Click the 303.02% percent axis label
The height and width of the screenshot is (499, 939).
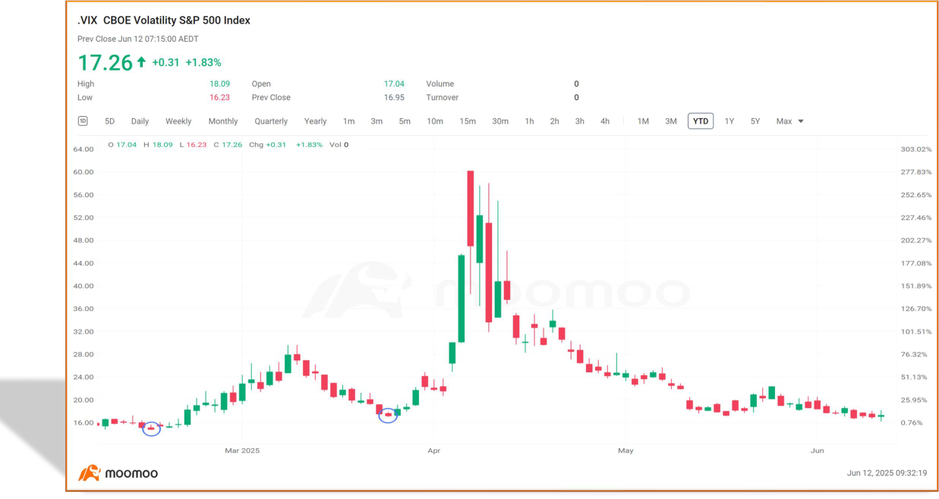point(915,149)
